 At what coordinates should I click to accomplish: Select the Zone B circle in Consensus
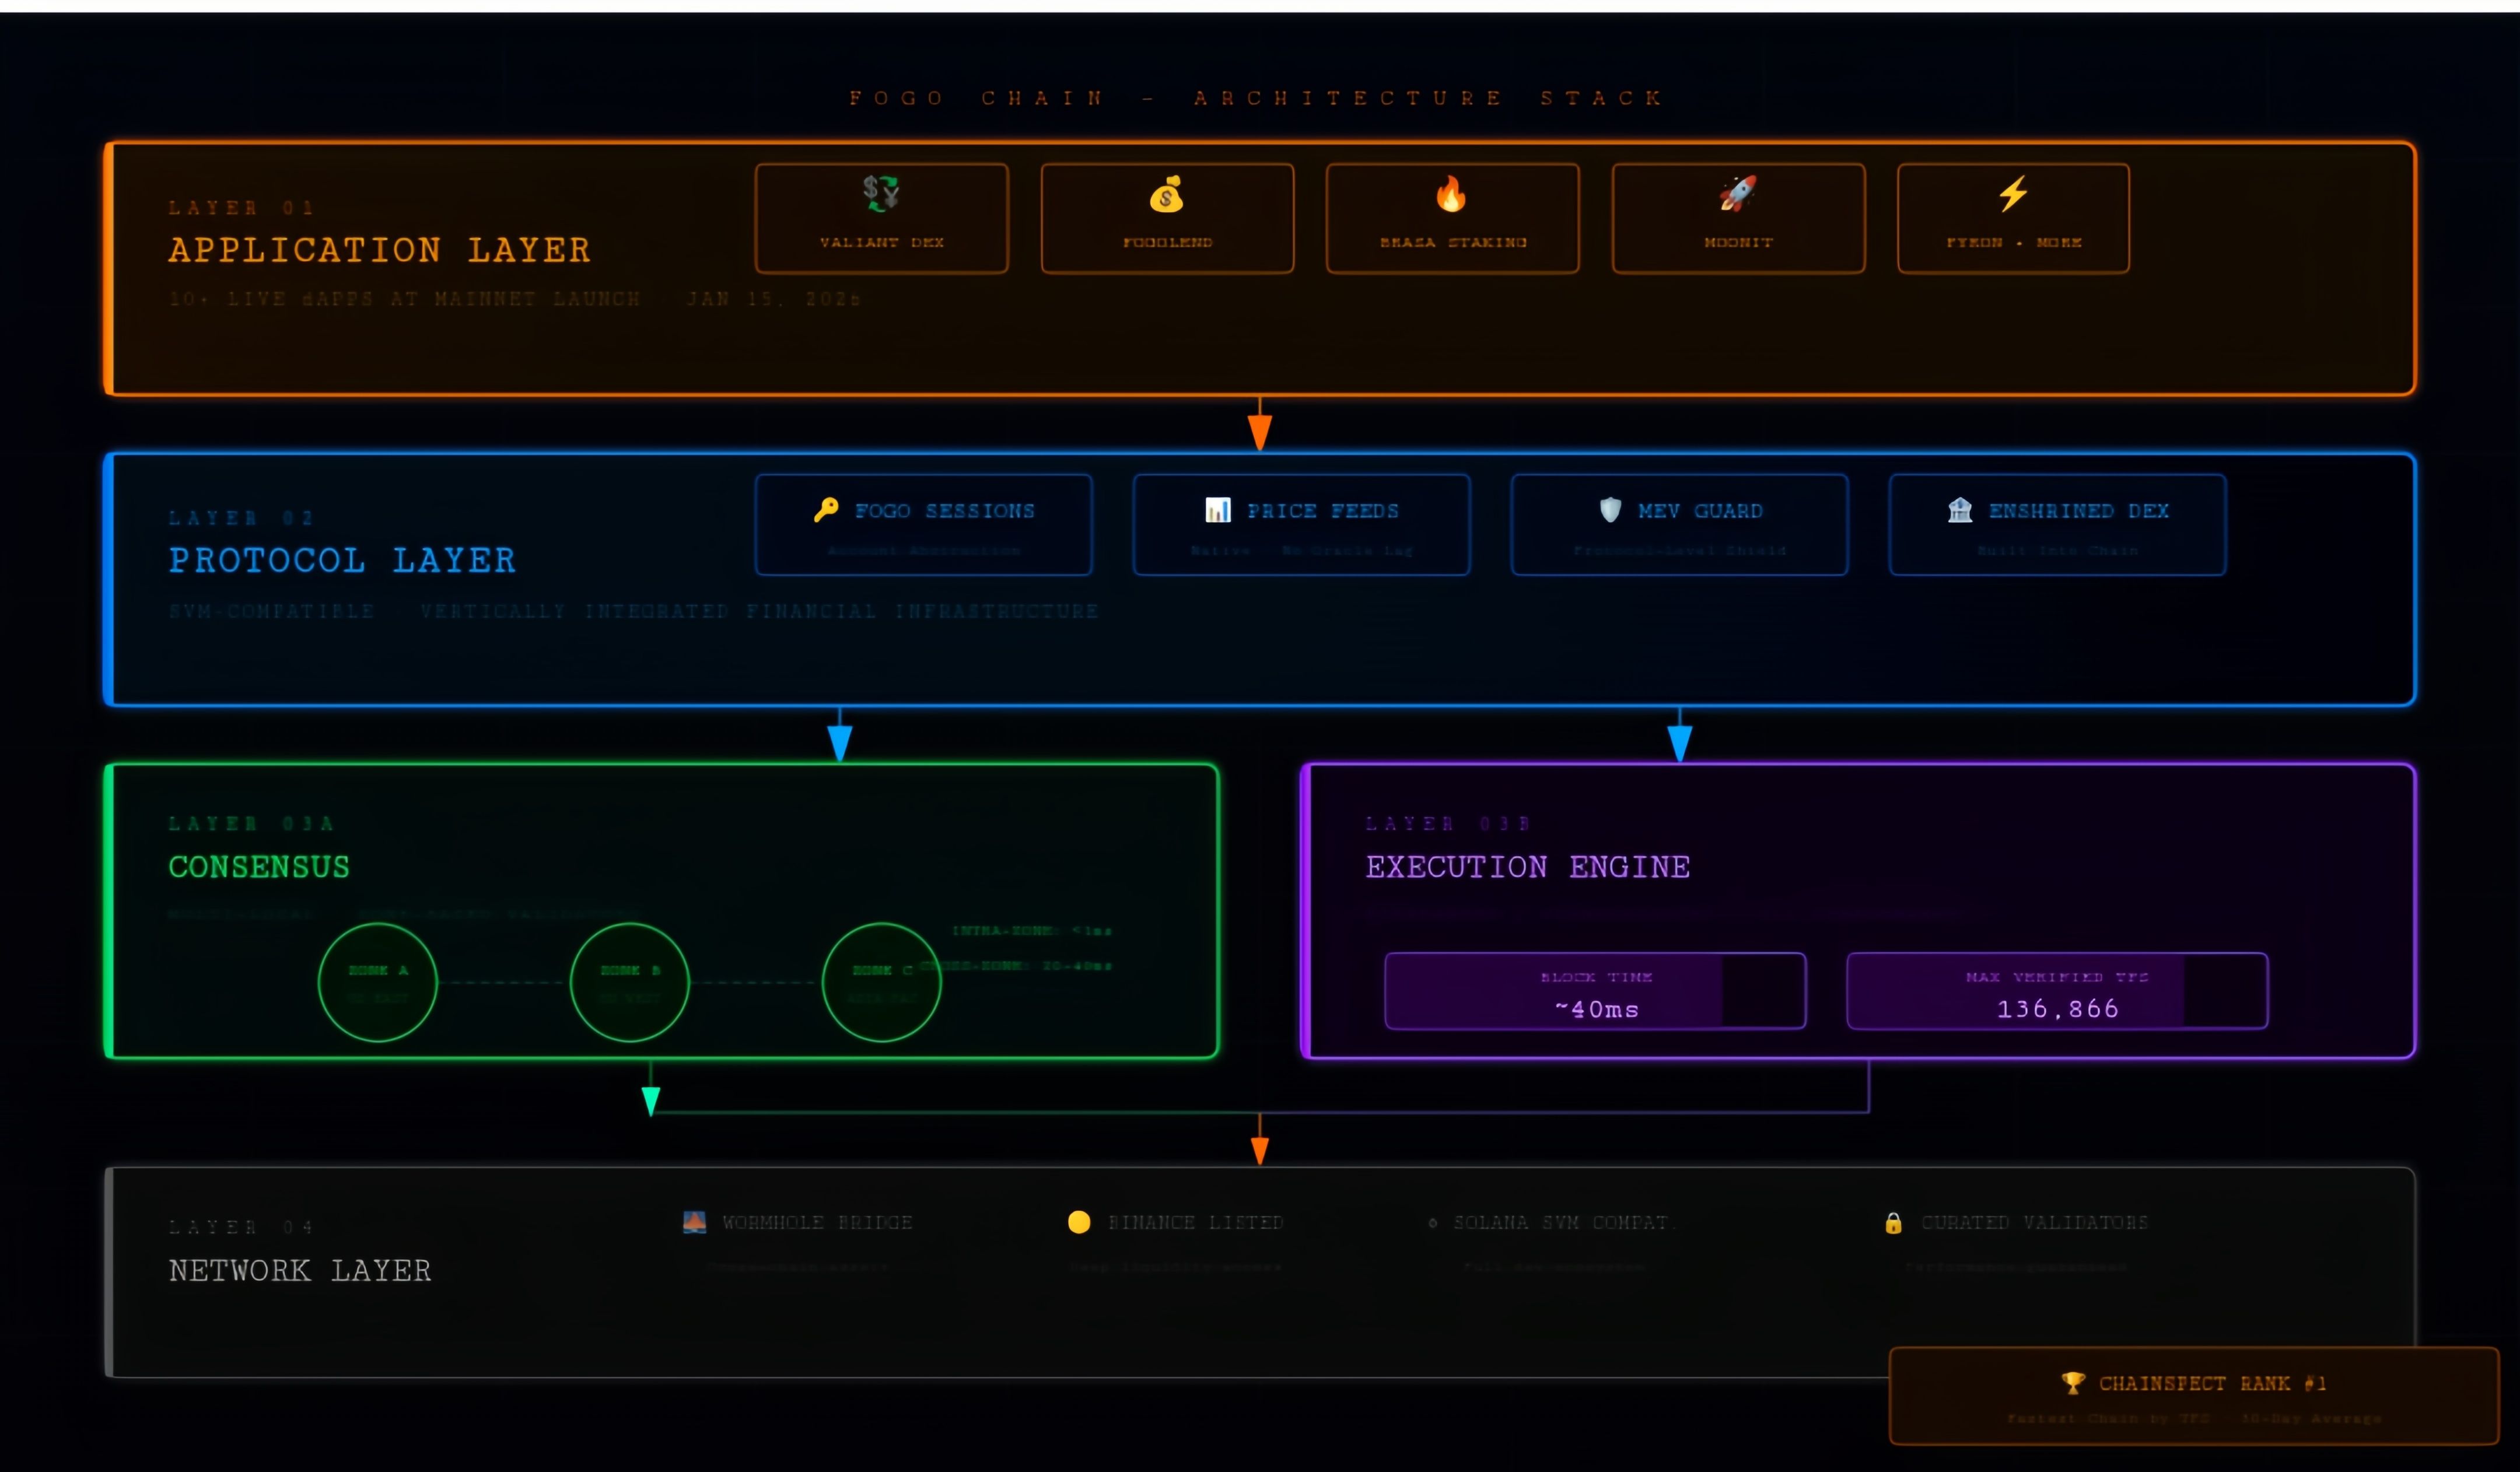629,982
